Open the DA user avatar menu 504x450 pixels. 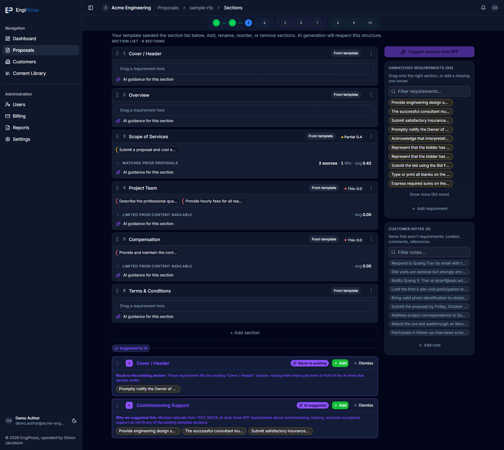[495, 8]
